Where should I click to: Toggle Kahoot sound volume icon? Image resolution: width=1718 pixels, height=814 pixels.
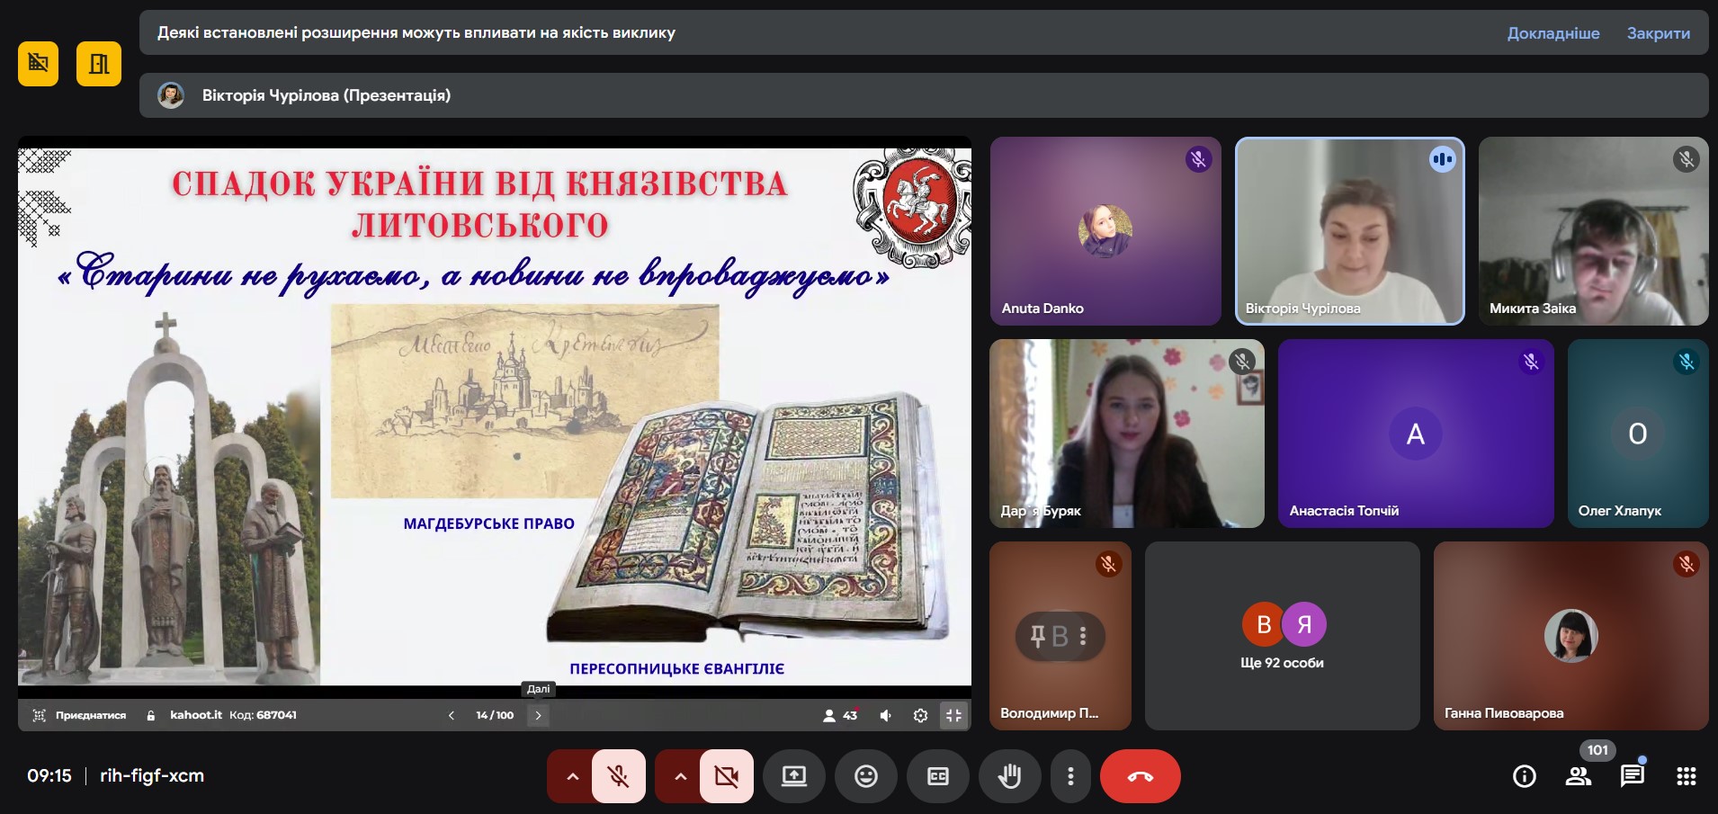point(886,715)
